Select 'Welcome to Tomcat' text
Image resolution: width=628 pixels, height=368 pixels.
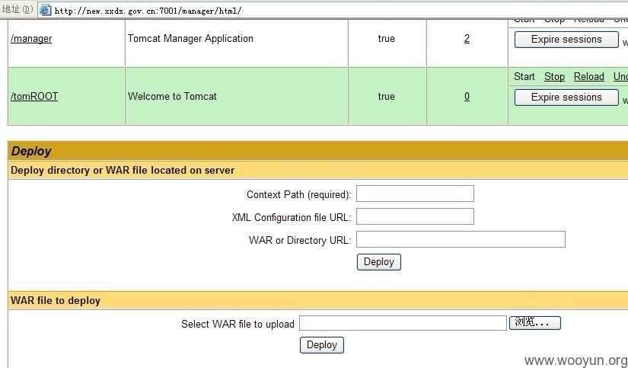coord(172,96)
